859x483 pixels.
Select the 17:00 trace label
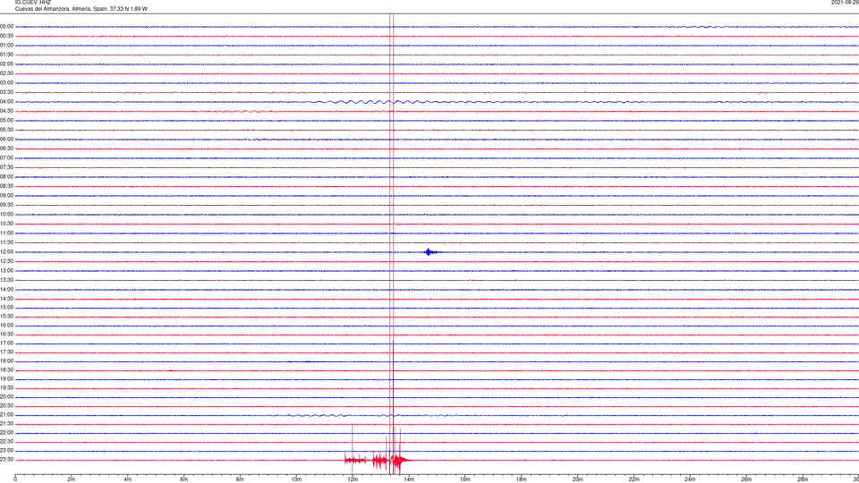(x=6, y=343)
